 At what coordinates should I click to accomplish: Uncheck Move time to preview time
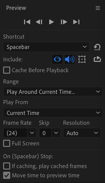[x=7, y=175]
